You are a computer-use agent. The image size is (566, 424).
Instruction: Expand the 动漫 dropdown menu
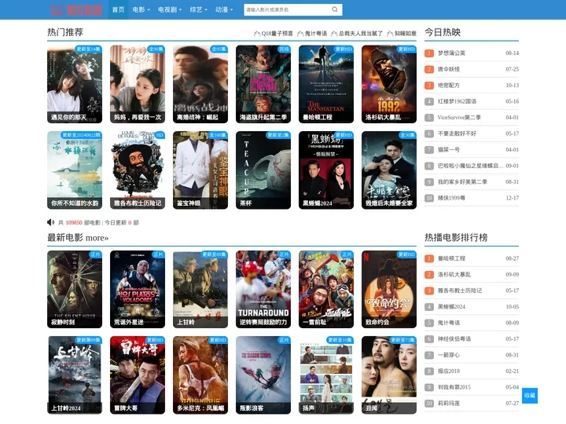pyautogui.click(x=224, y=9)
